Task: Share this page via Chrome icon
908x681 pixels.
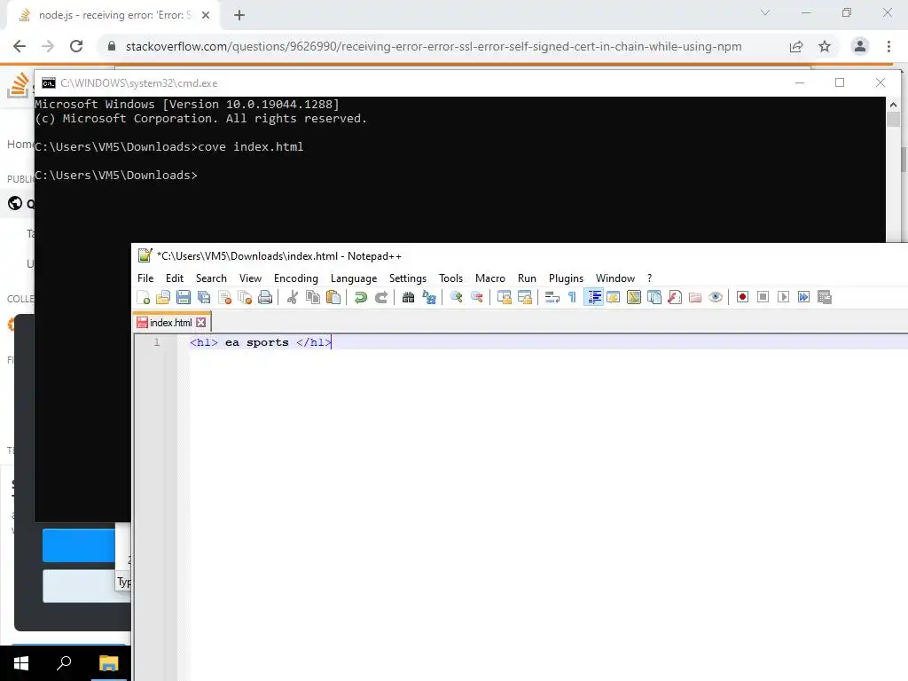Action: pos(796,46)
